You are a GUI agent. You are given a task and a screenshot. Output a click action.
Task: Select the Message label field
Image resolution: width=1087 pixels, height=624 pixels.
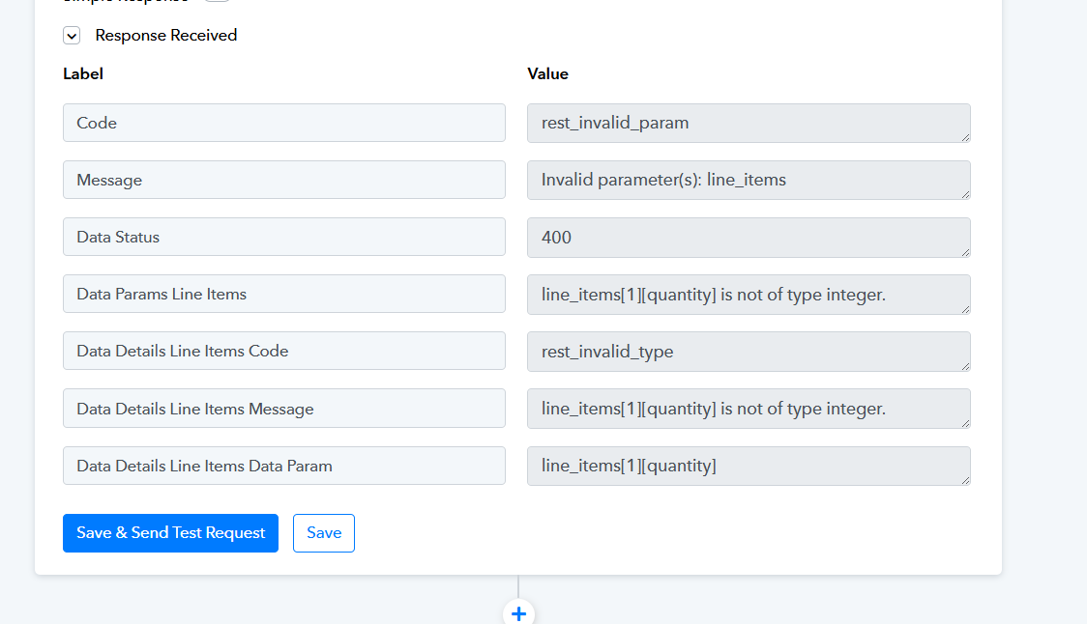point(284,180)
